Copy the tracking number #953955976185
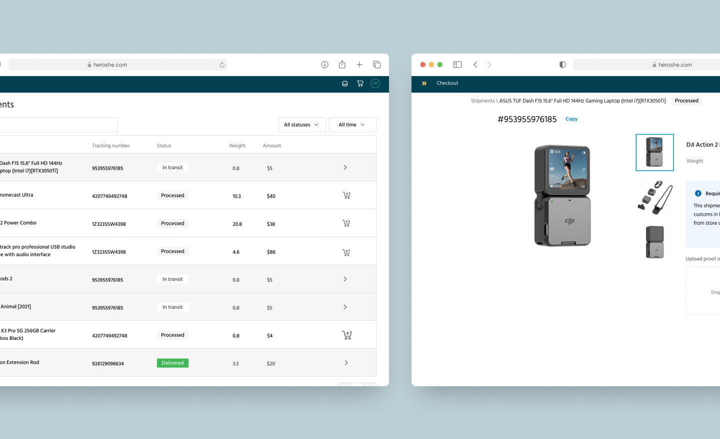This screenshot has height=439, width=720. coord(571,119)
